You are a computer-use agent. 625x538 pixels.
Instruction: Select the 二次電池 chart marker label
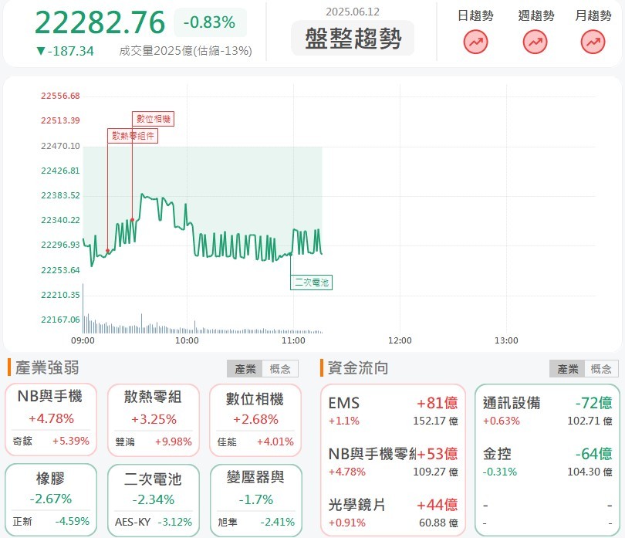pos(311,283)
